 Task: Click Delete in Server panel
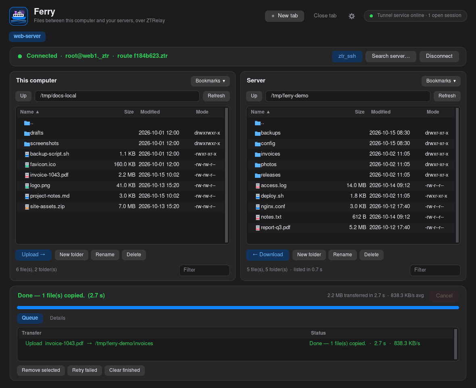tap(371, 255)
